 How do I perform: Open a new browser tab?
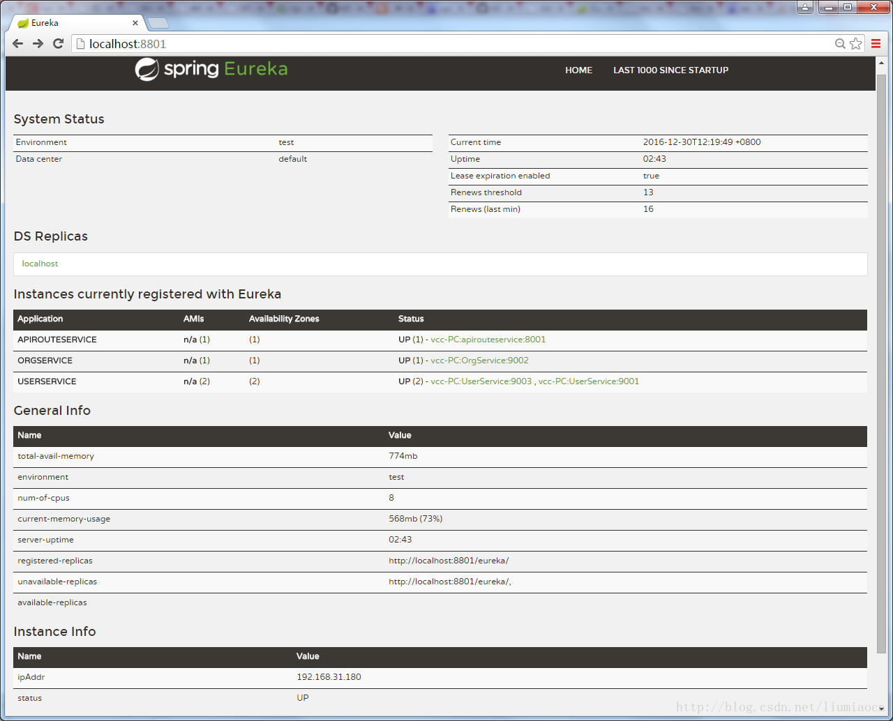point(158,23)
